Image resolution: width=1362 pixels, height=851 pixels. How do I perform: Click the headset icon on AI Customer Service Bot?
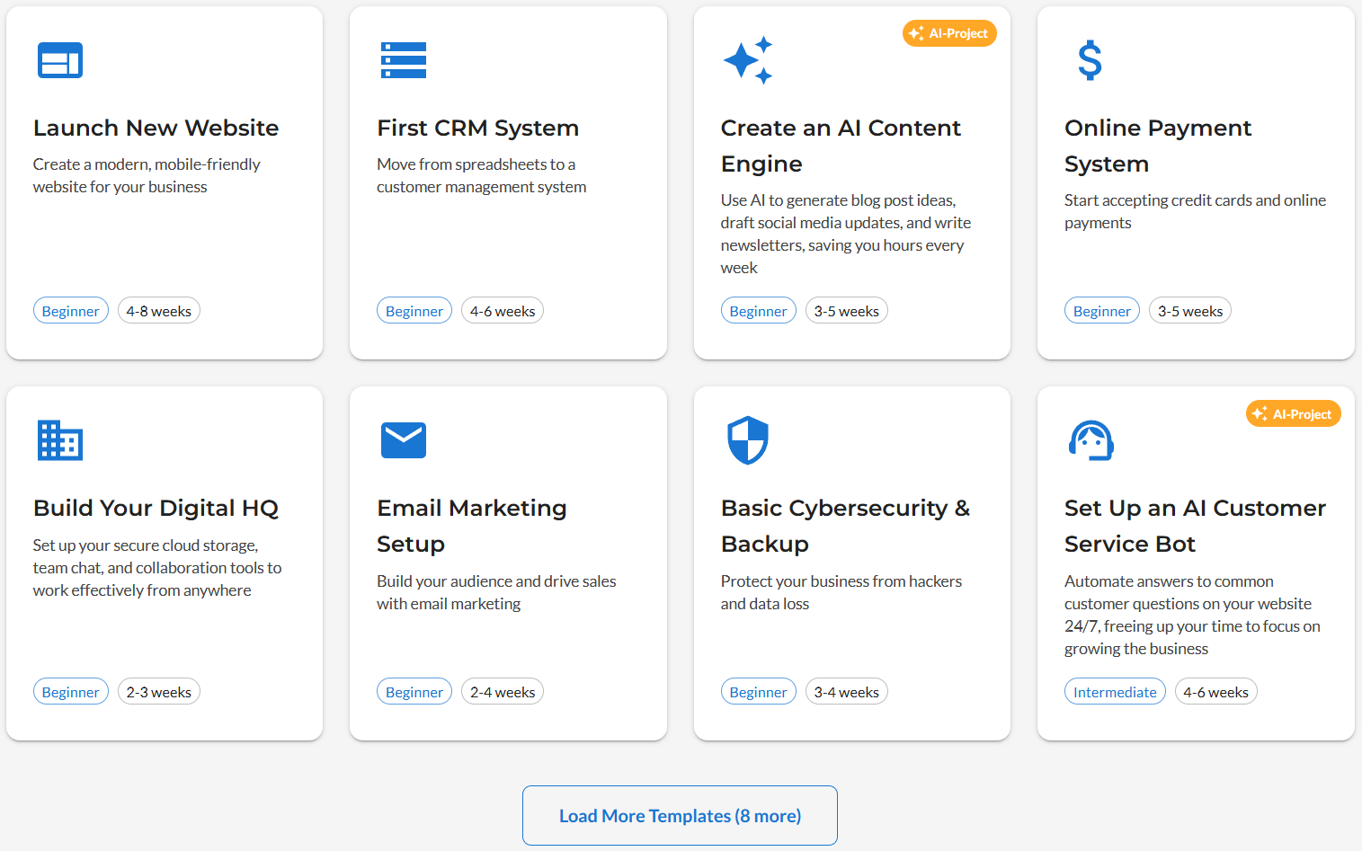point(1090,440)
